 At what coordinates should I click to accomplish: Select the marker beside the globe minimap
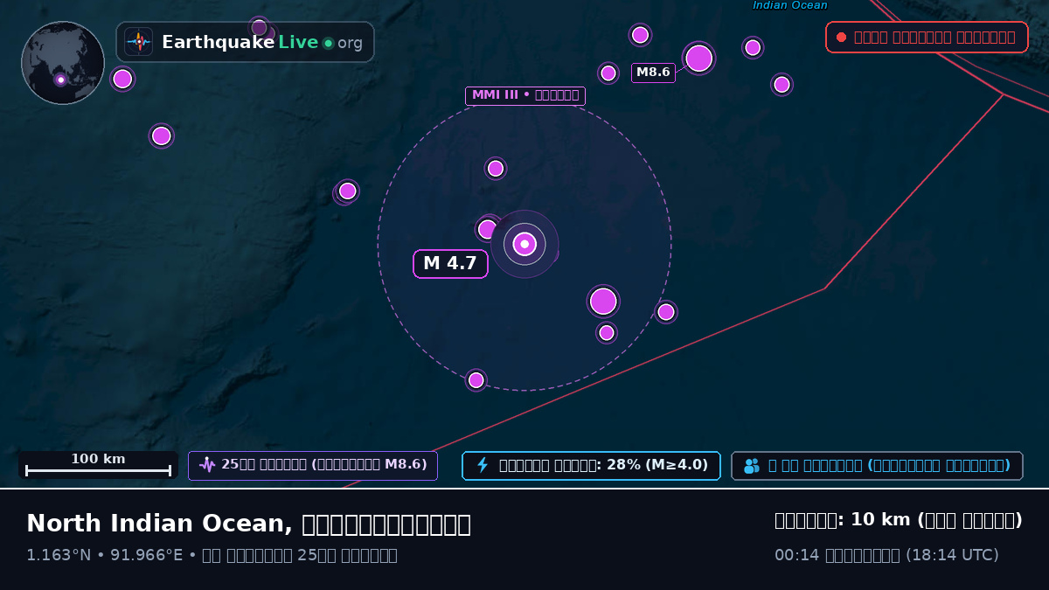(x=122, y=80)
